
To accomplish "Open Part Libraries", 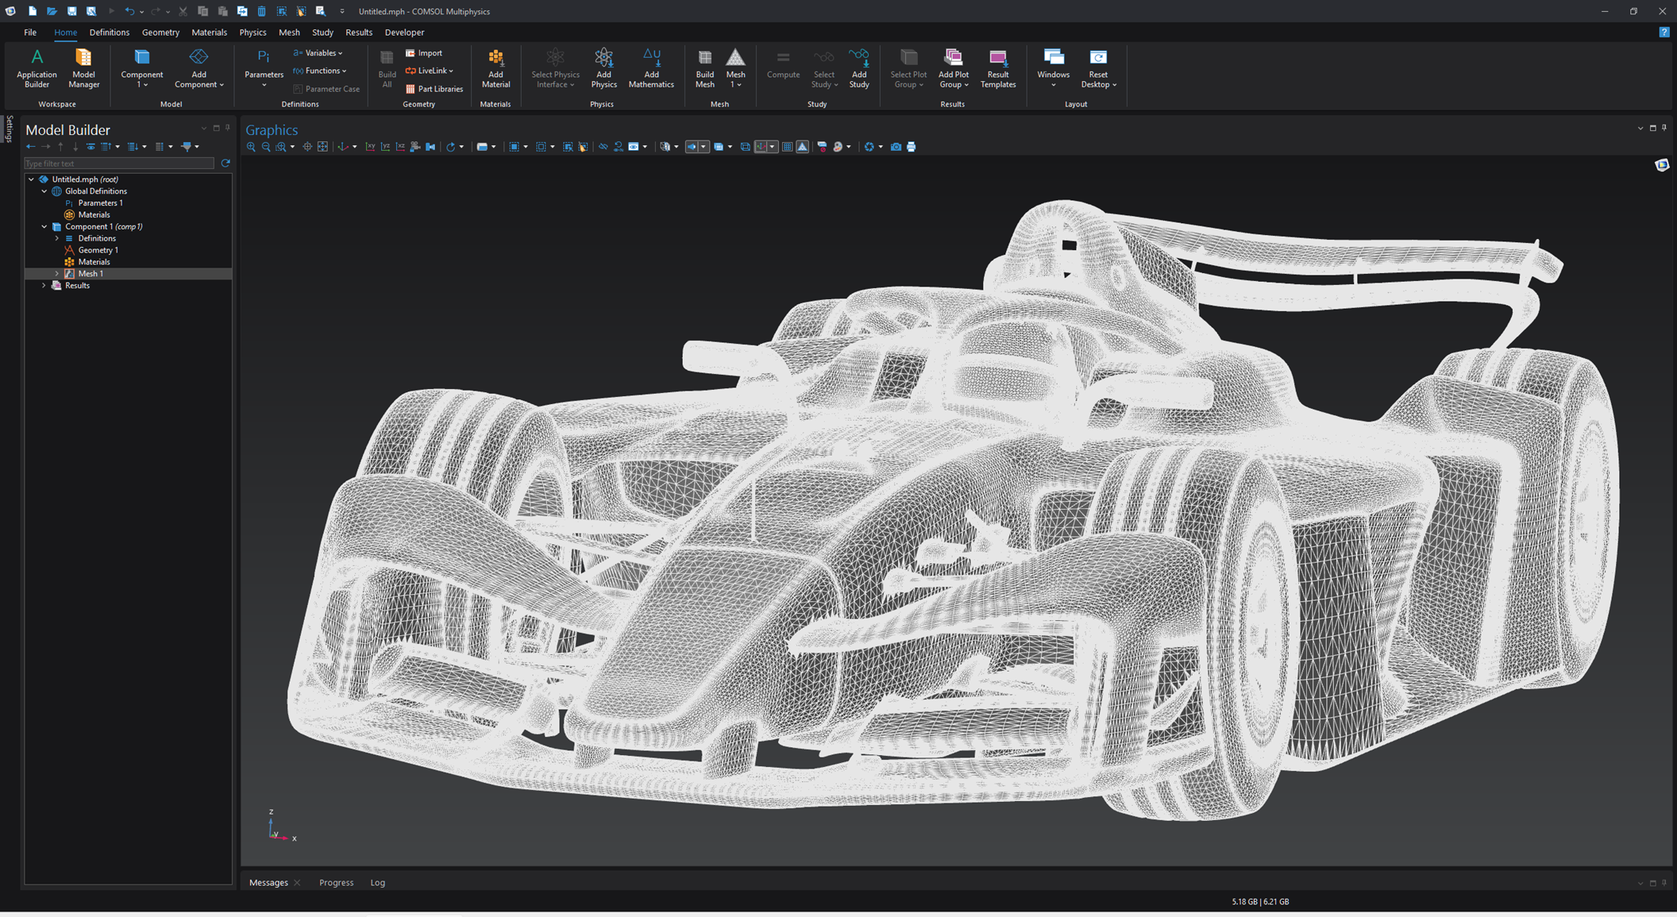I will [434, 89].
